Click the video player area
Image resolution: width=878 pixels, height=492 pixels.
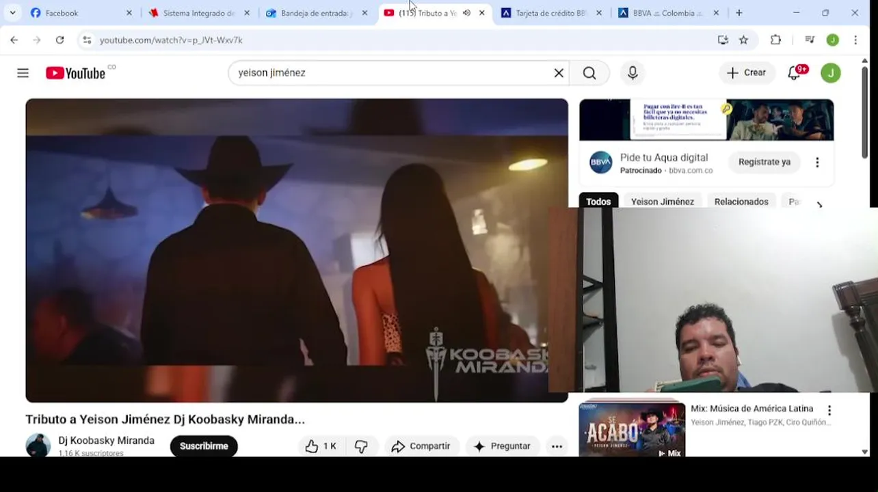coord(297,250)
